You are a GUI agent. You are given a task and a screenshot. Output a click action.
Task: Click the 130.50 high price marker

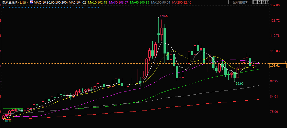pos(165,16)
